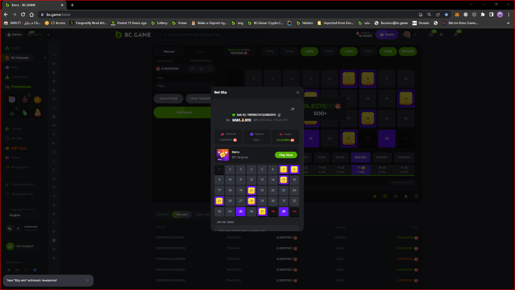This screenshot has height=290, width=515.
Task: Click the share arrow in Bet Slip
Action: click(x=292, y=109)
